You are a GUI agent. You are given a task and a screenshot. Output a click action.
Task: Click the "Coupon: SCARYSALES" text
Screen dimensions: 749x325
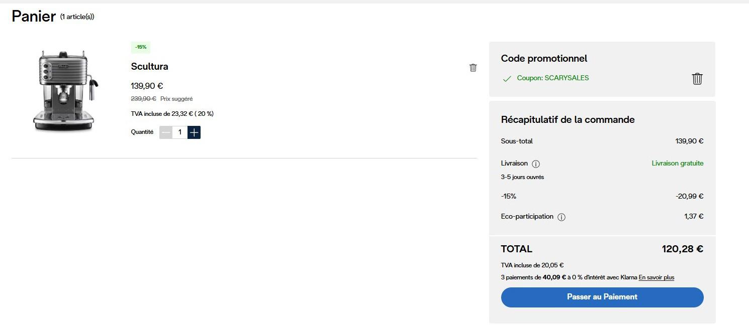coord(552,78)
